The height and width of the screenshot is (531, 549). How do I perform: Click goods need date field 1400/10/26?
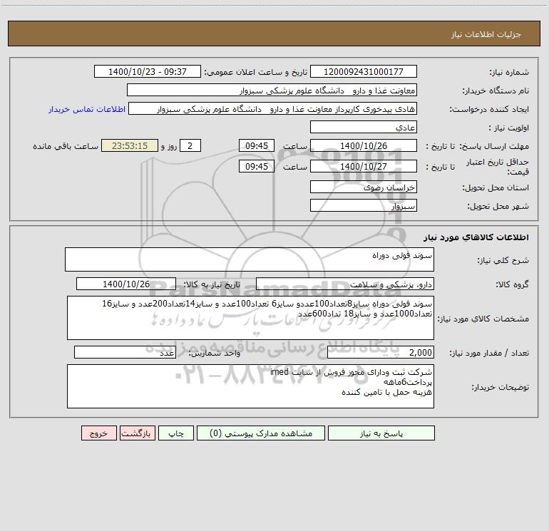pyautogui.click(x=126, y=284)
